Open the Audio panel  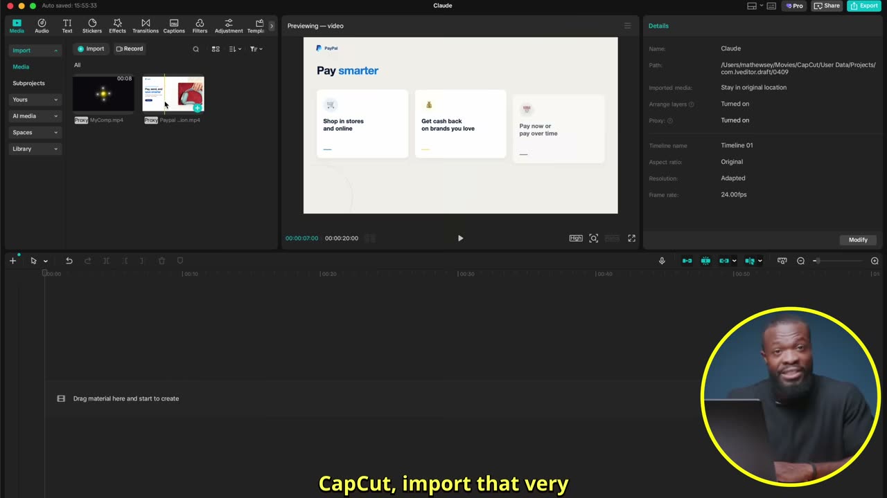pos(42,26)
